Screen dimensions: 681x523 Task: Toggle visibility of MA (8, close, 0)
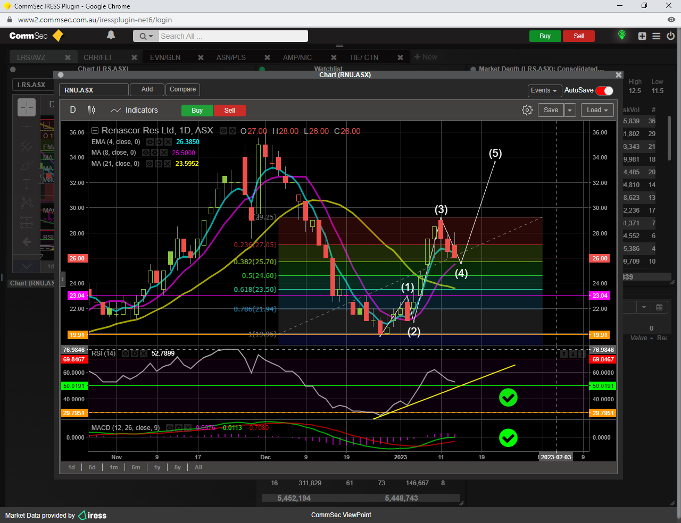click(145, 153)
